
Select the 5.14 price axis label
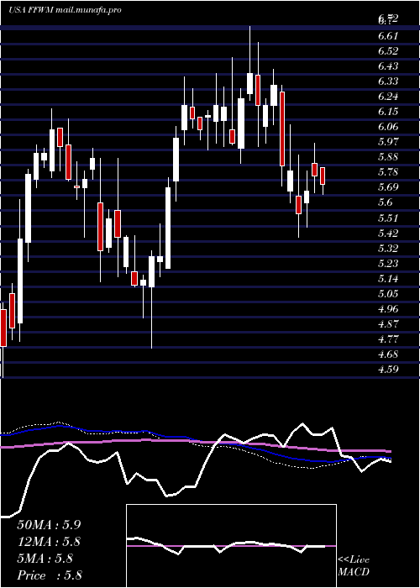coord(388,279)
